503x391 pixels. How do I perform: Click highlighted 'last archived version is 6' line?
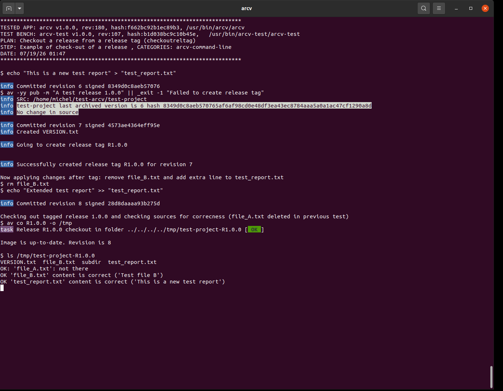point(194,106)
